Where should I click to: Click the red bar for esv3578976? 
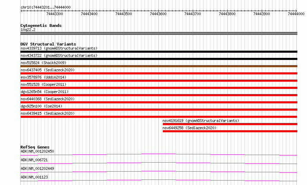point(159,81)
